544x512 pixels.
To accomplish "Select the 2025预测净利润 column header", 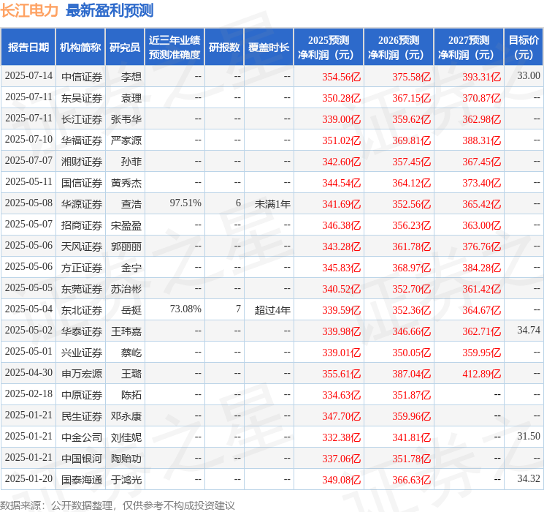I will point(328,47).
